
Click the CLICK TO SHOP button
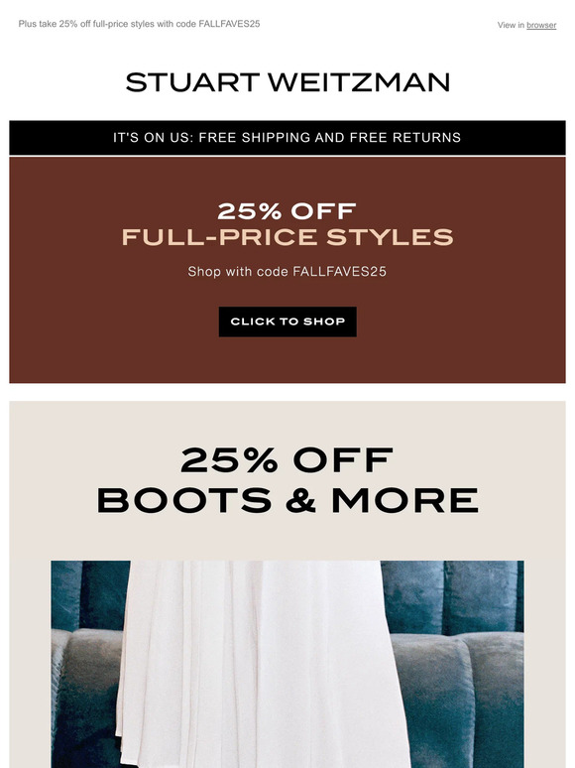click(287, 321)
